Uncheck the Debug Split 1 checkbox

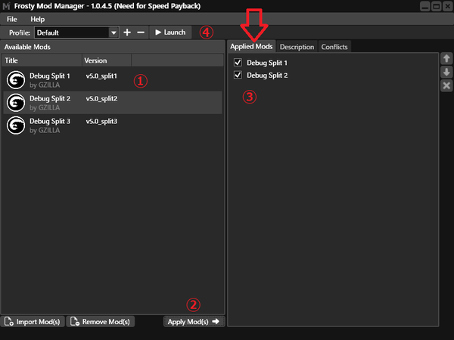click(x=238, y=63)
